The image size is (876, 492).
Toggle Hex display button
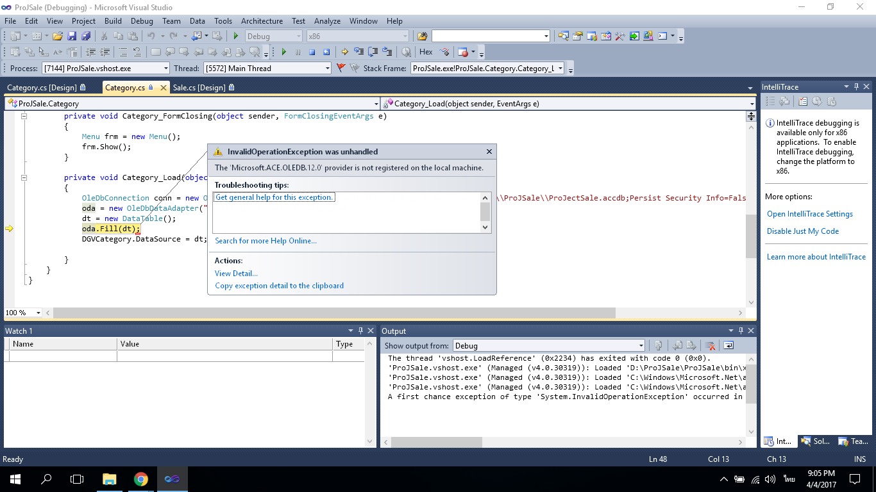pos(426,52)
